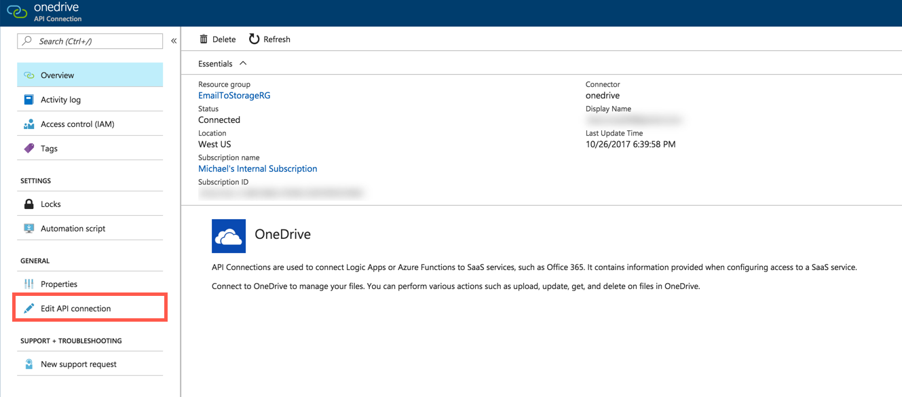This screenshot has height=397, width=902.
Task: Click the Subscription ID label
Action: (x=223, y=183)
